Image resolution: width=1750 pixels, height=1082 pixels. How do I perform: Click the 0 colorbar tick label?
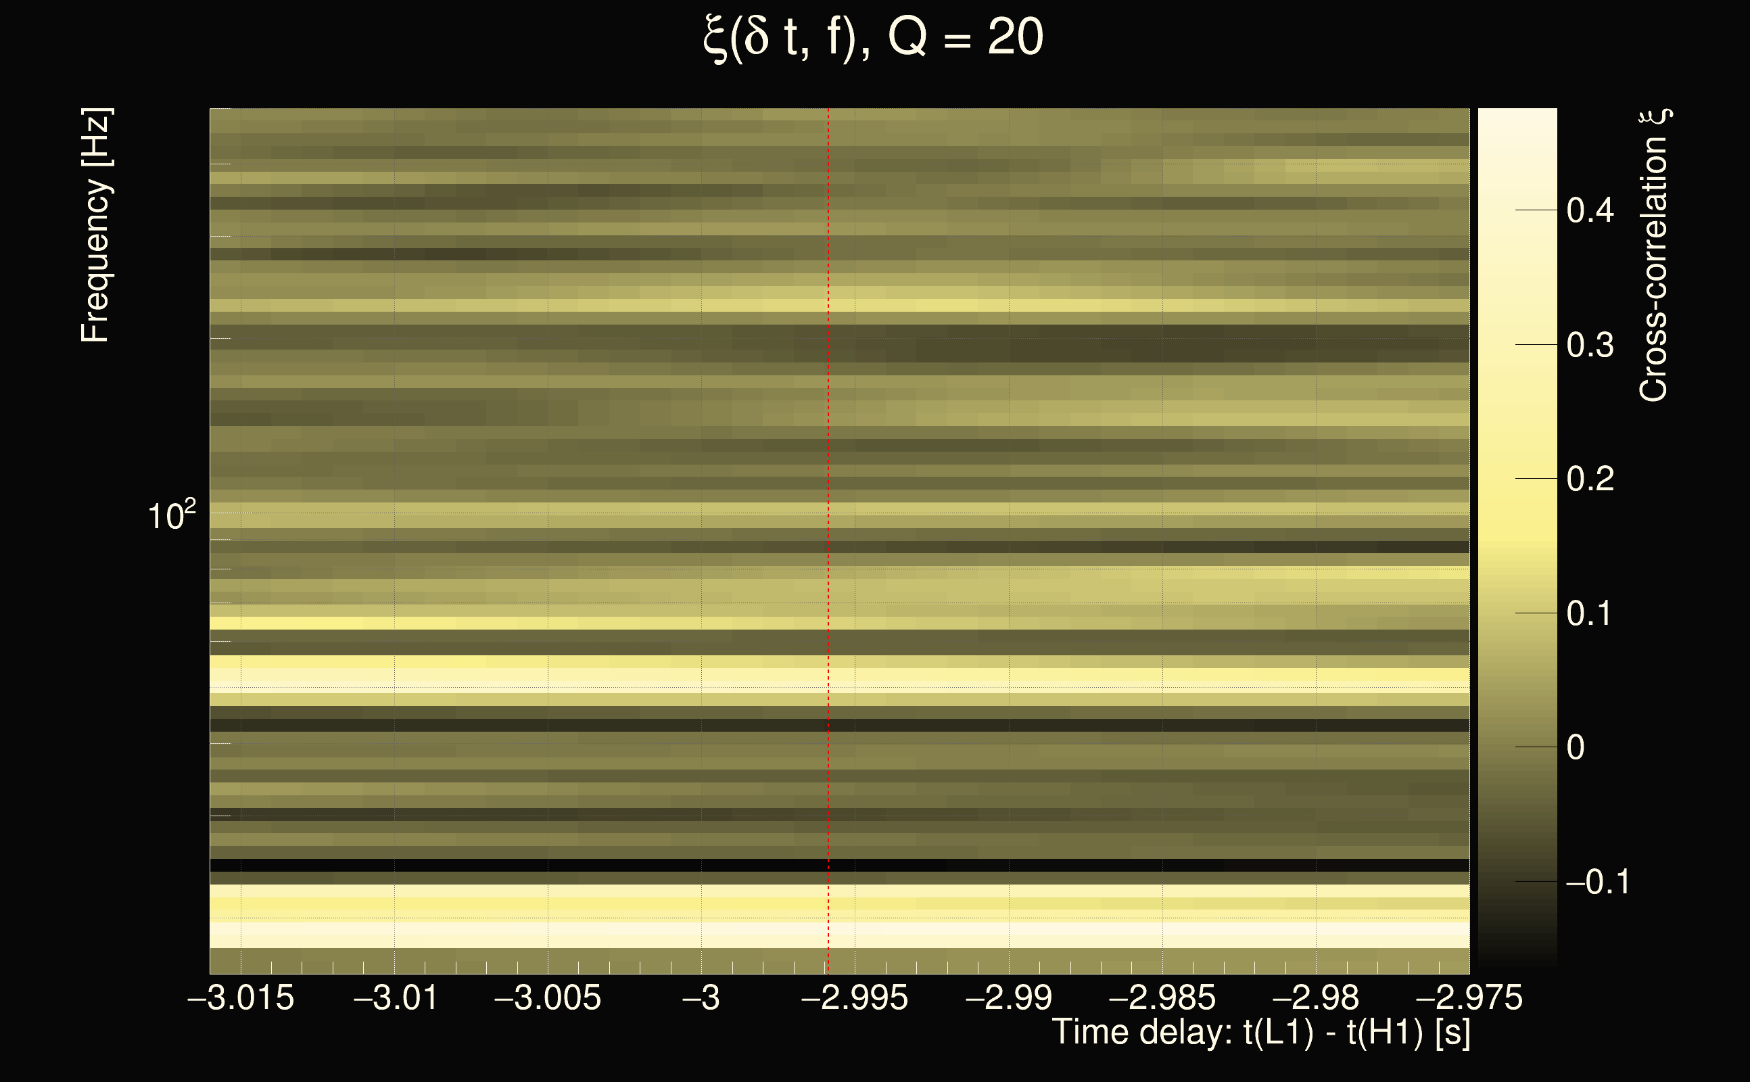[1576, 748]
